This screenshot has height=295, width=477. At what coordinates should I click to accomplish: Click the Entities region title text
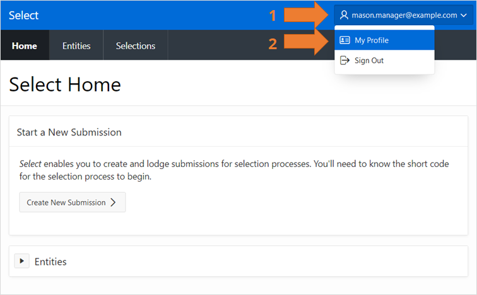[50, 262]
